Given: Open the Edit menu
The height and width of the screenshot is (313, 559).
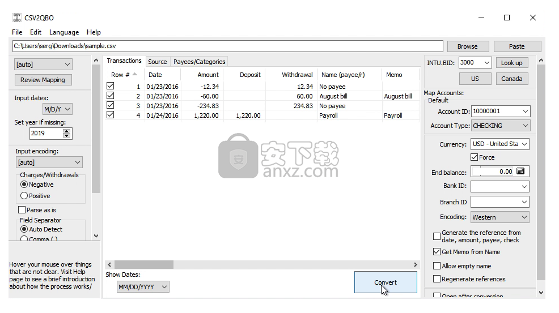Looking at the screenshot, I should pos(36,32).
